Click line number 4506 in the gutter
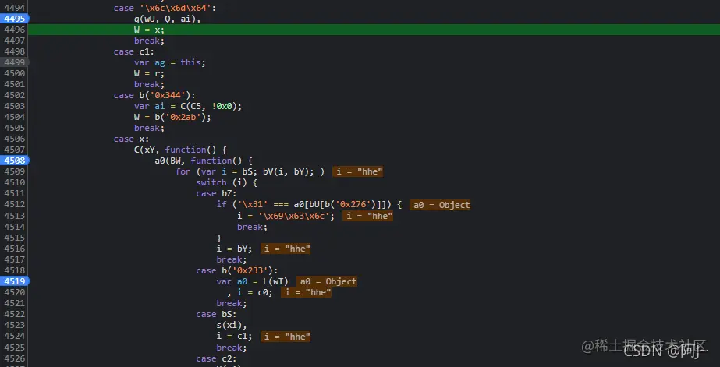Image resolution: width=720 pixels, height=367 pixels. (15, 139)
